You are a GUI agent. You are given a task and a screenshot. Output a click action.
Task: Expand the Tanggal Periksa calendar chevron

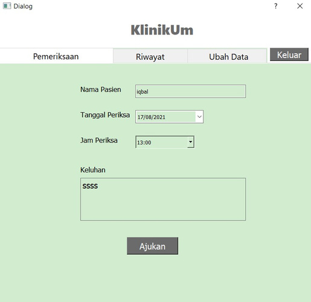pos(199,117)
